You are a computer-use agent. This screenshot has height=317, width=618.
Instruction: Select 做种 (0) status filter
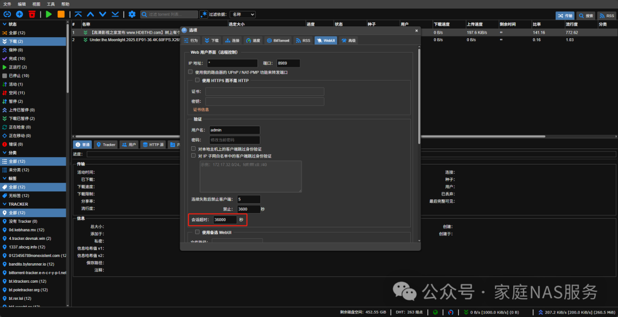point(34,50)
